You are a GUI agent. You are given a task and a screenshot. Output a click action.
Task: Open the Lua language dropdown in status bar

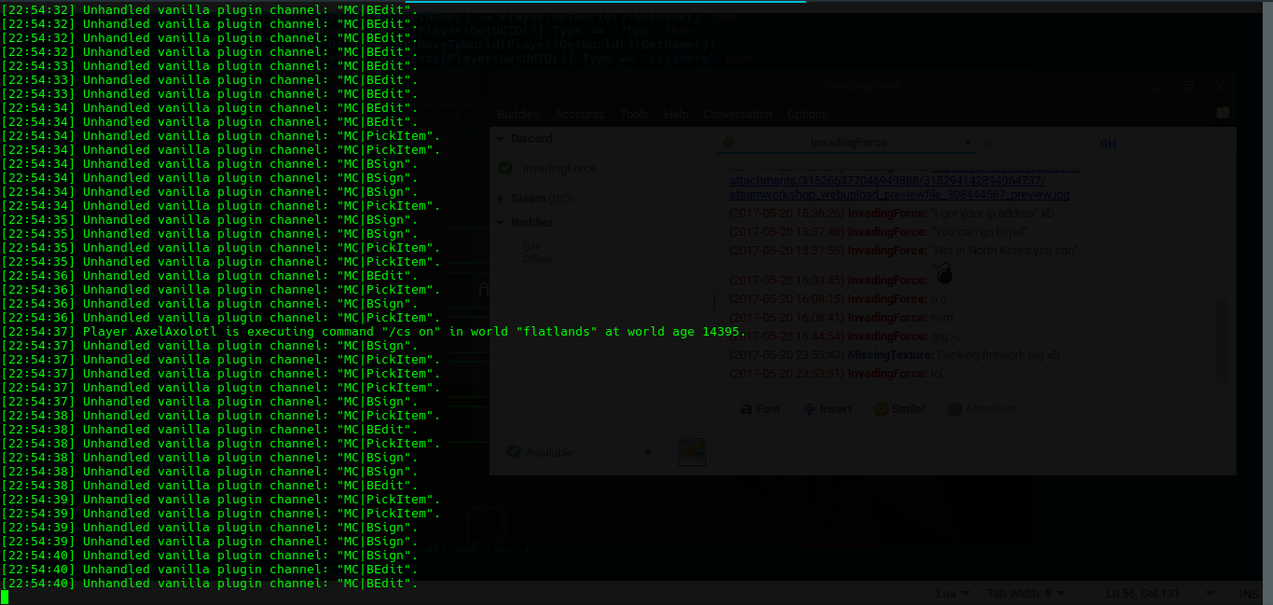[954, 594]
